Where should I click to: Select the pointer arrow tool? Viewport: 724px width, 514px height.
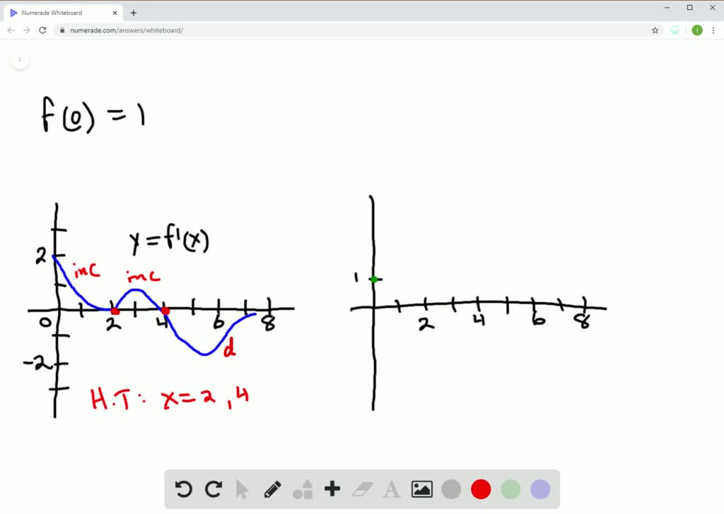[x=243, y=489]
